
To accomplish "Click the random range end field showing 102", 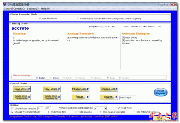I will tap(48, 108).
